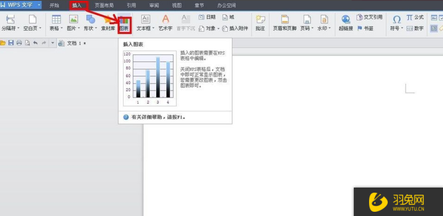
Task: Click the 图片 picture icon
Action: (73, 19)
